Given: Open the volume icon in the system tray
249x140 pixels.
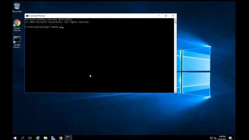Looking at the screenshot, I should [215, 138].
